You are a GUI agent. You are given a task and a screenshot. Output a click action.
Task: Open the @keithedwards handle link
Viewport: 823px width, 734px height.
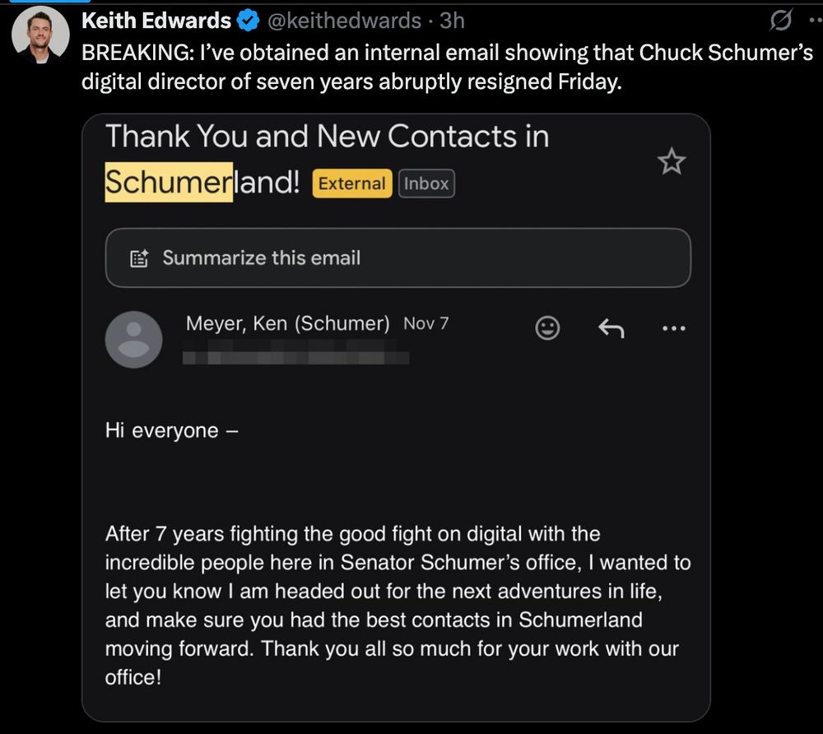(x=345, y=22)
